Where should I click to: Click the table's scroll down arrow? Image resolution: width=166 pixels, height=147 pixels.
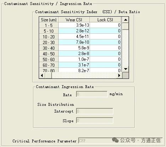(x=125, y=69)
